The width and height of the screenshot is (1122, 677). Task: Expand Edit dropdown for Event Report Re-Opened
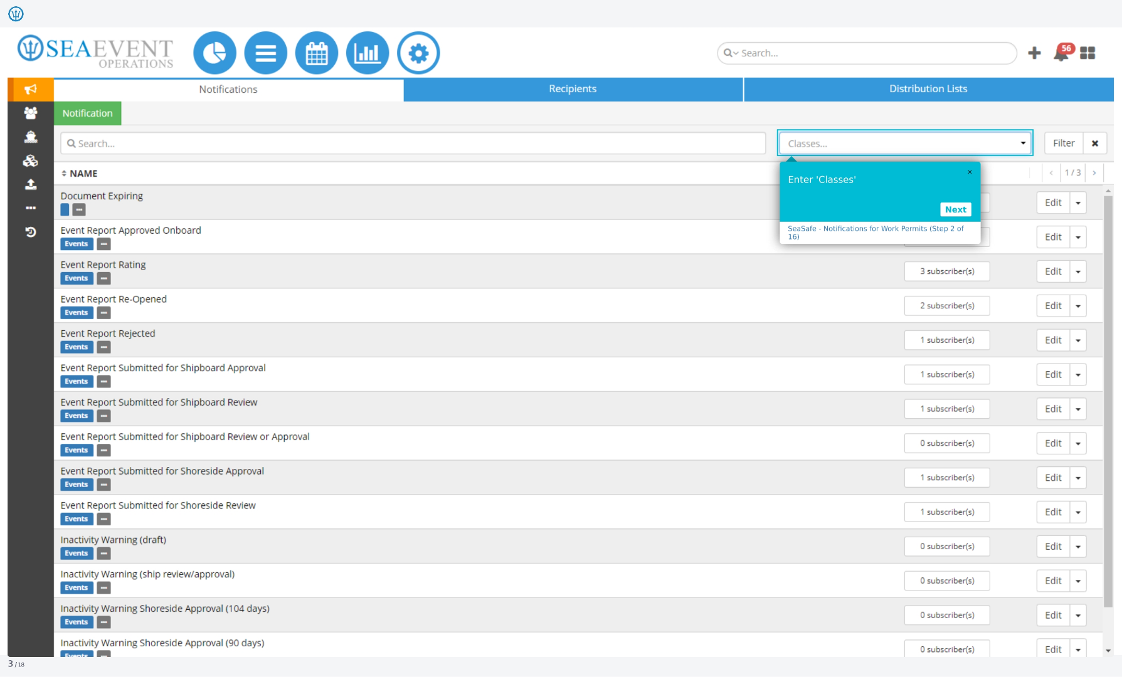1078,307
